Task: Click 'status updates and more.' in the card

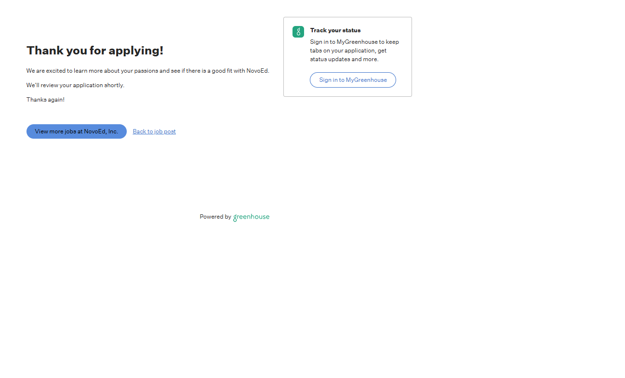Action: [x=344, y=59]
